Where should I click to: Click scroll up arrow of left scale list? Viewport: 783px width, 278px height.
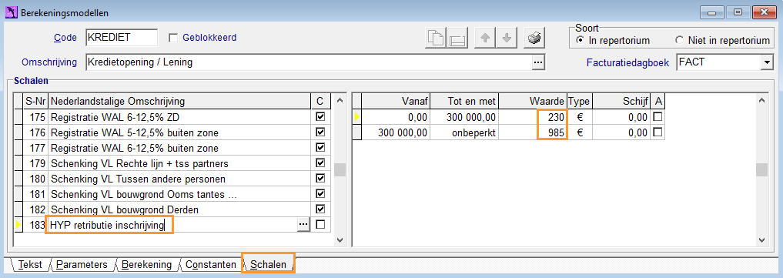click(x=340, y=101)
